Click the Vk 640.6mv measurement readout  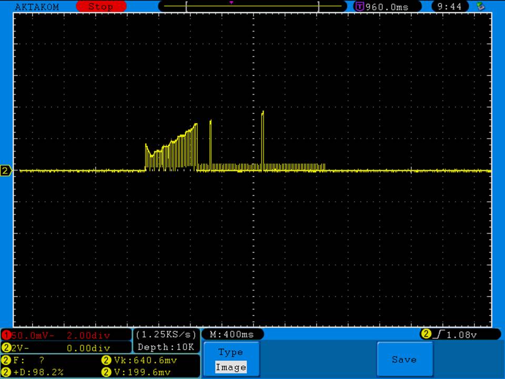pos(139,361)
